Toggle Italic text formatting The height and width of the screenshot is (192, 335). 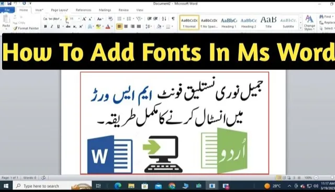tap(52, 27)
